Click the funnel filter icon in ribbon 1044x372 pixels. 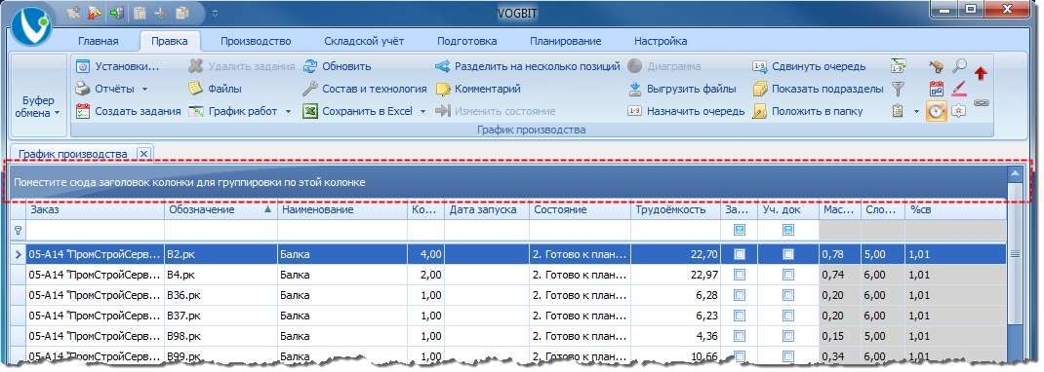[898, 89]
